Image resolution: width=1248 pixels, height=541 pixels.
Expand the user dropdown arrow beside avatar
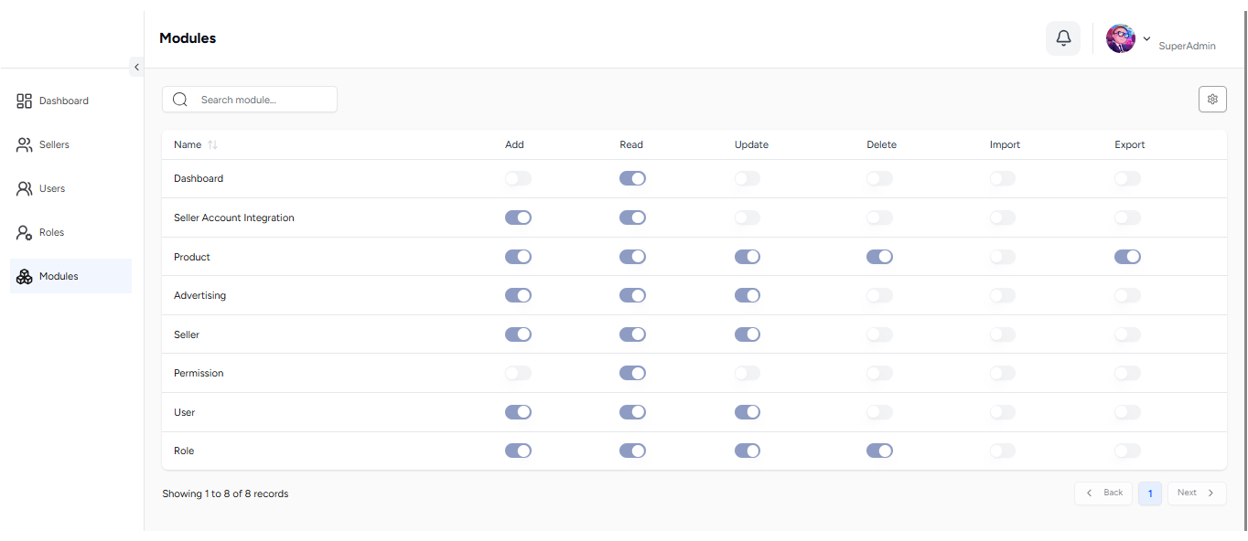[x=1146, y=38]
